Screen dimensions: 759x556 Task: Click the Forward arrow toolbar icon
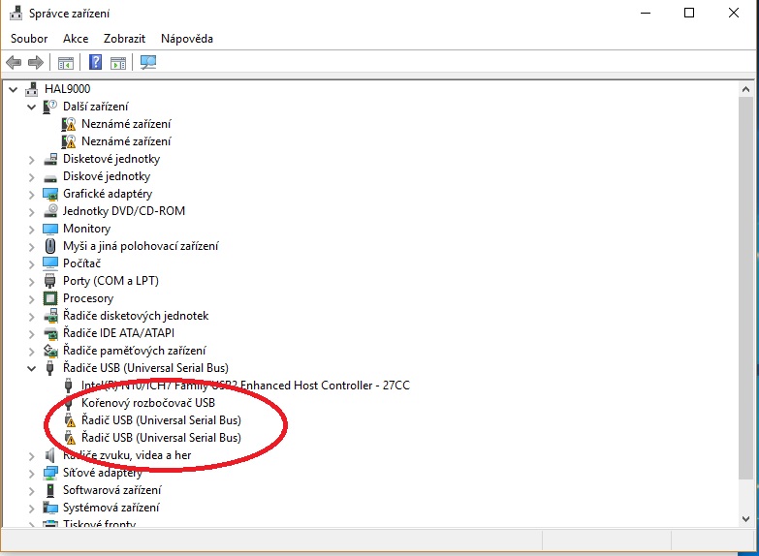[x=36, y=63]
